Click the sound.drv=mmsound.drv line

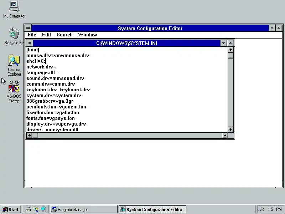click(55, 78)
